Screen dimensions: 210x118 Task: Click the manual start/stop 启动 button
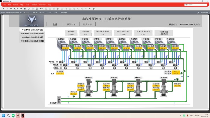tap(85, 35)
